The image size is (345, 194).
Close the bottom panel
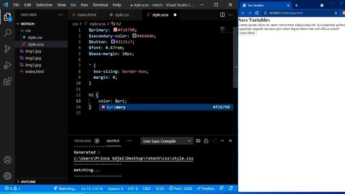point(230,141)
